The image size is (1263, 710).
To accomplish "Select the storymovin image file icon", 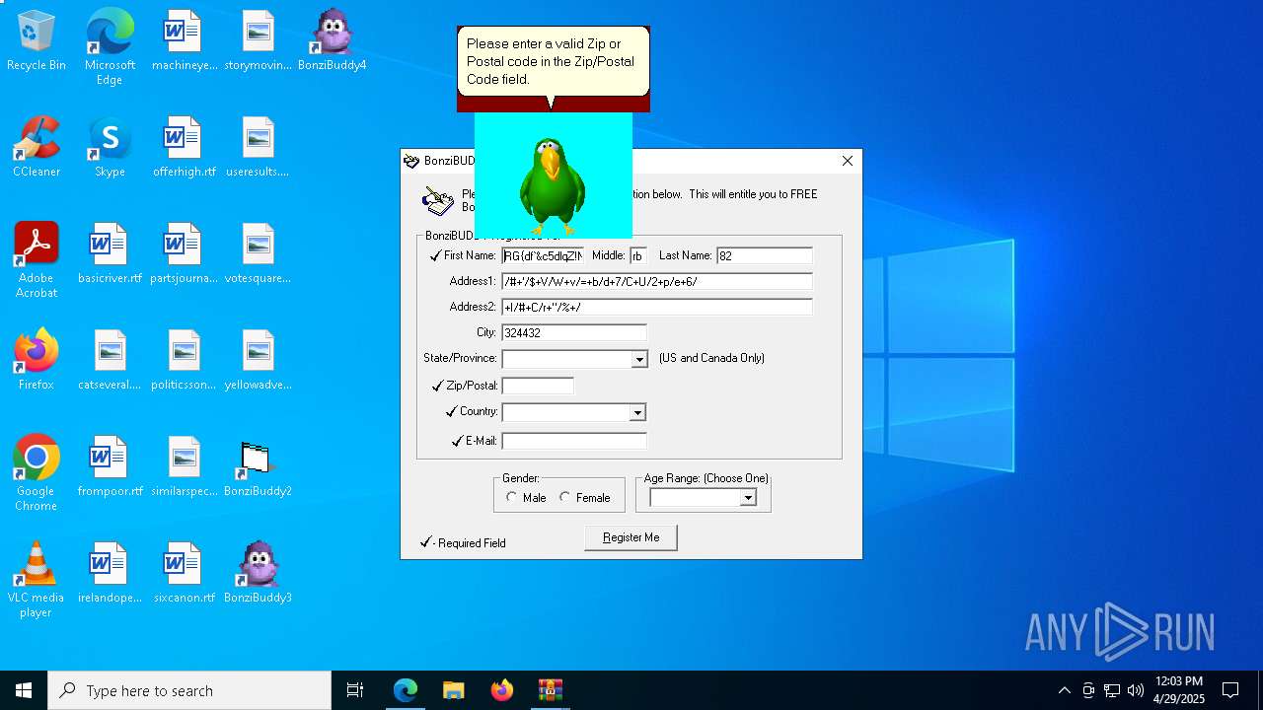I will 258,40.
